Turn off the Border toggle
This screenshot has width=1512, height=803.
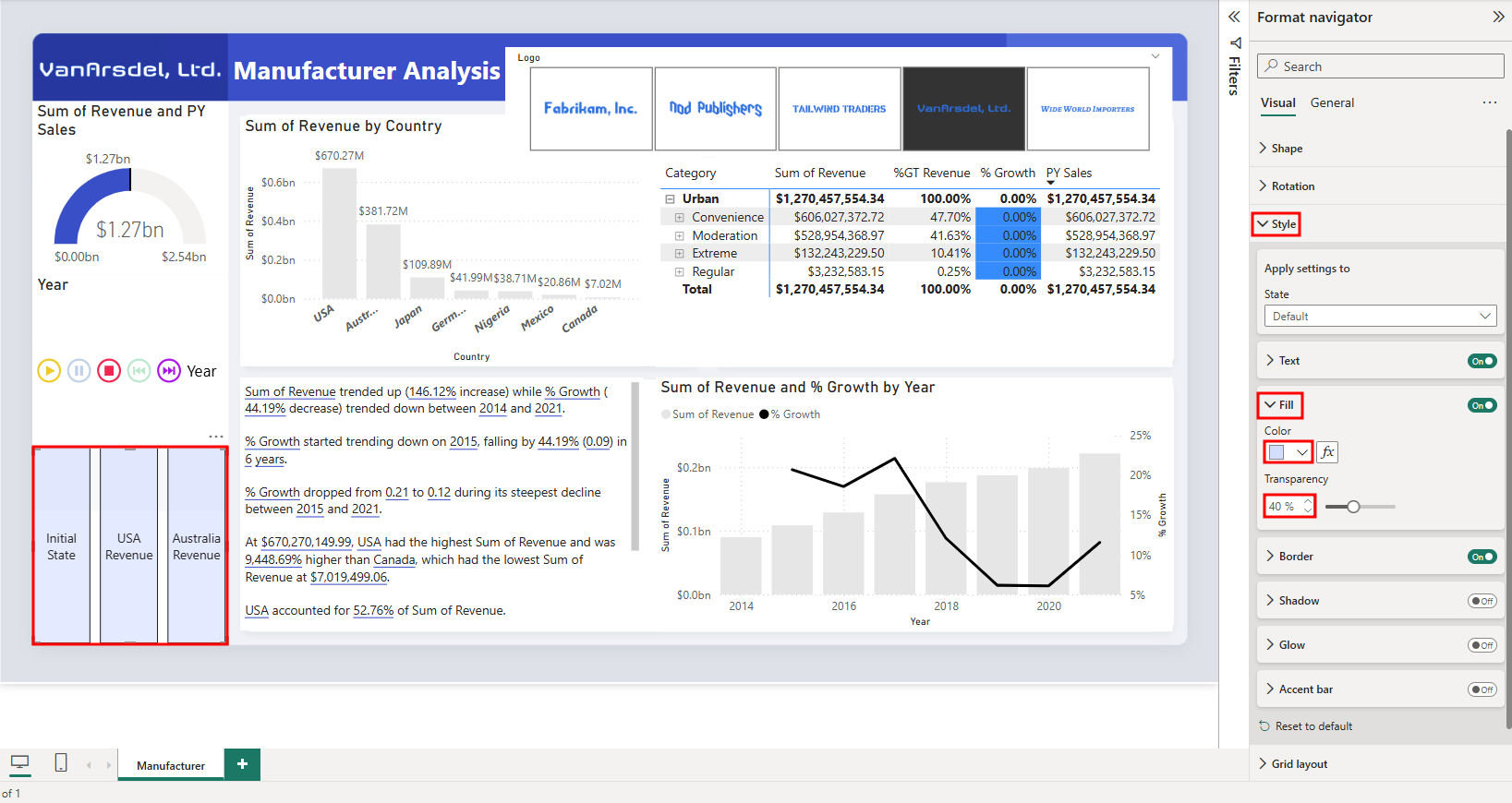tap(1482, 557)
